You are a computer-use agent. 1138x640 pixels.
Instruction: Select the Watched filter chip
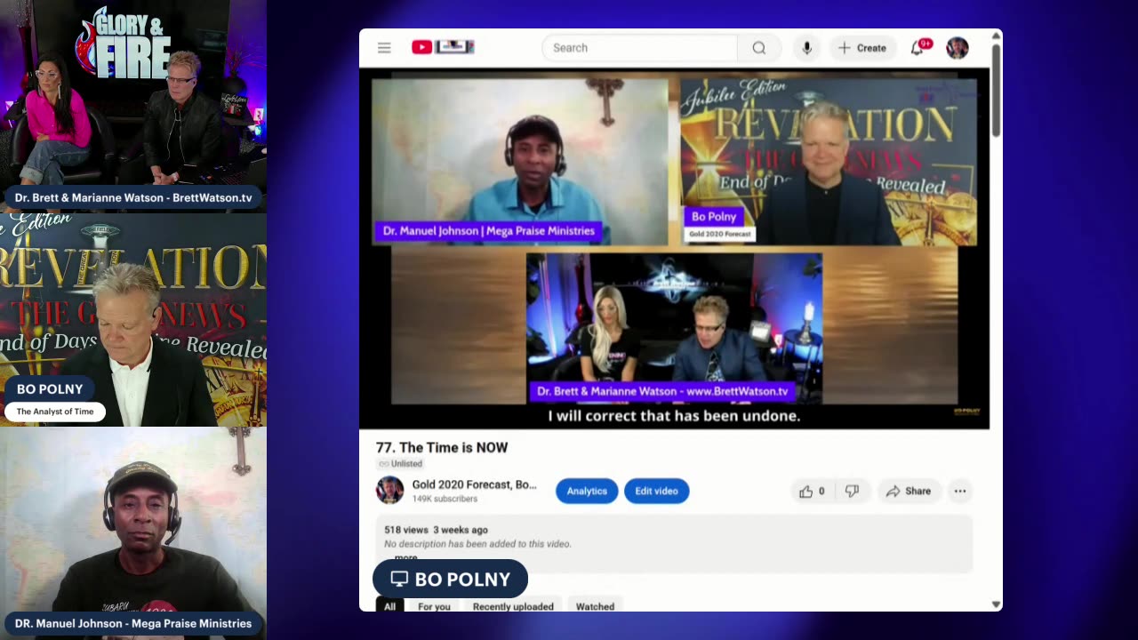coord(595,606)
